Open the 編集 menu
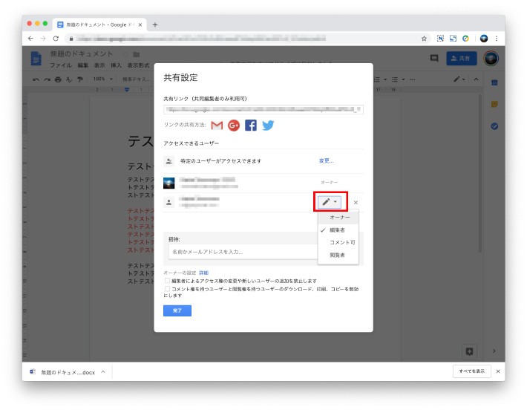The height and width of the screenshot is (410, 527). click(x=82, y=65)
